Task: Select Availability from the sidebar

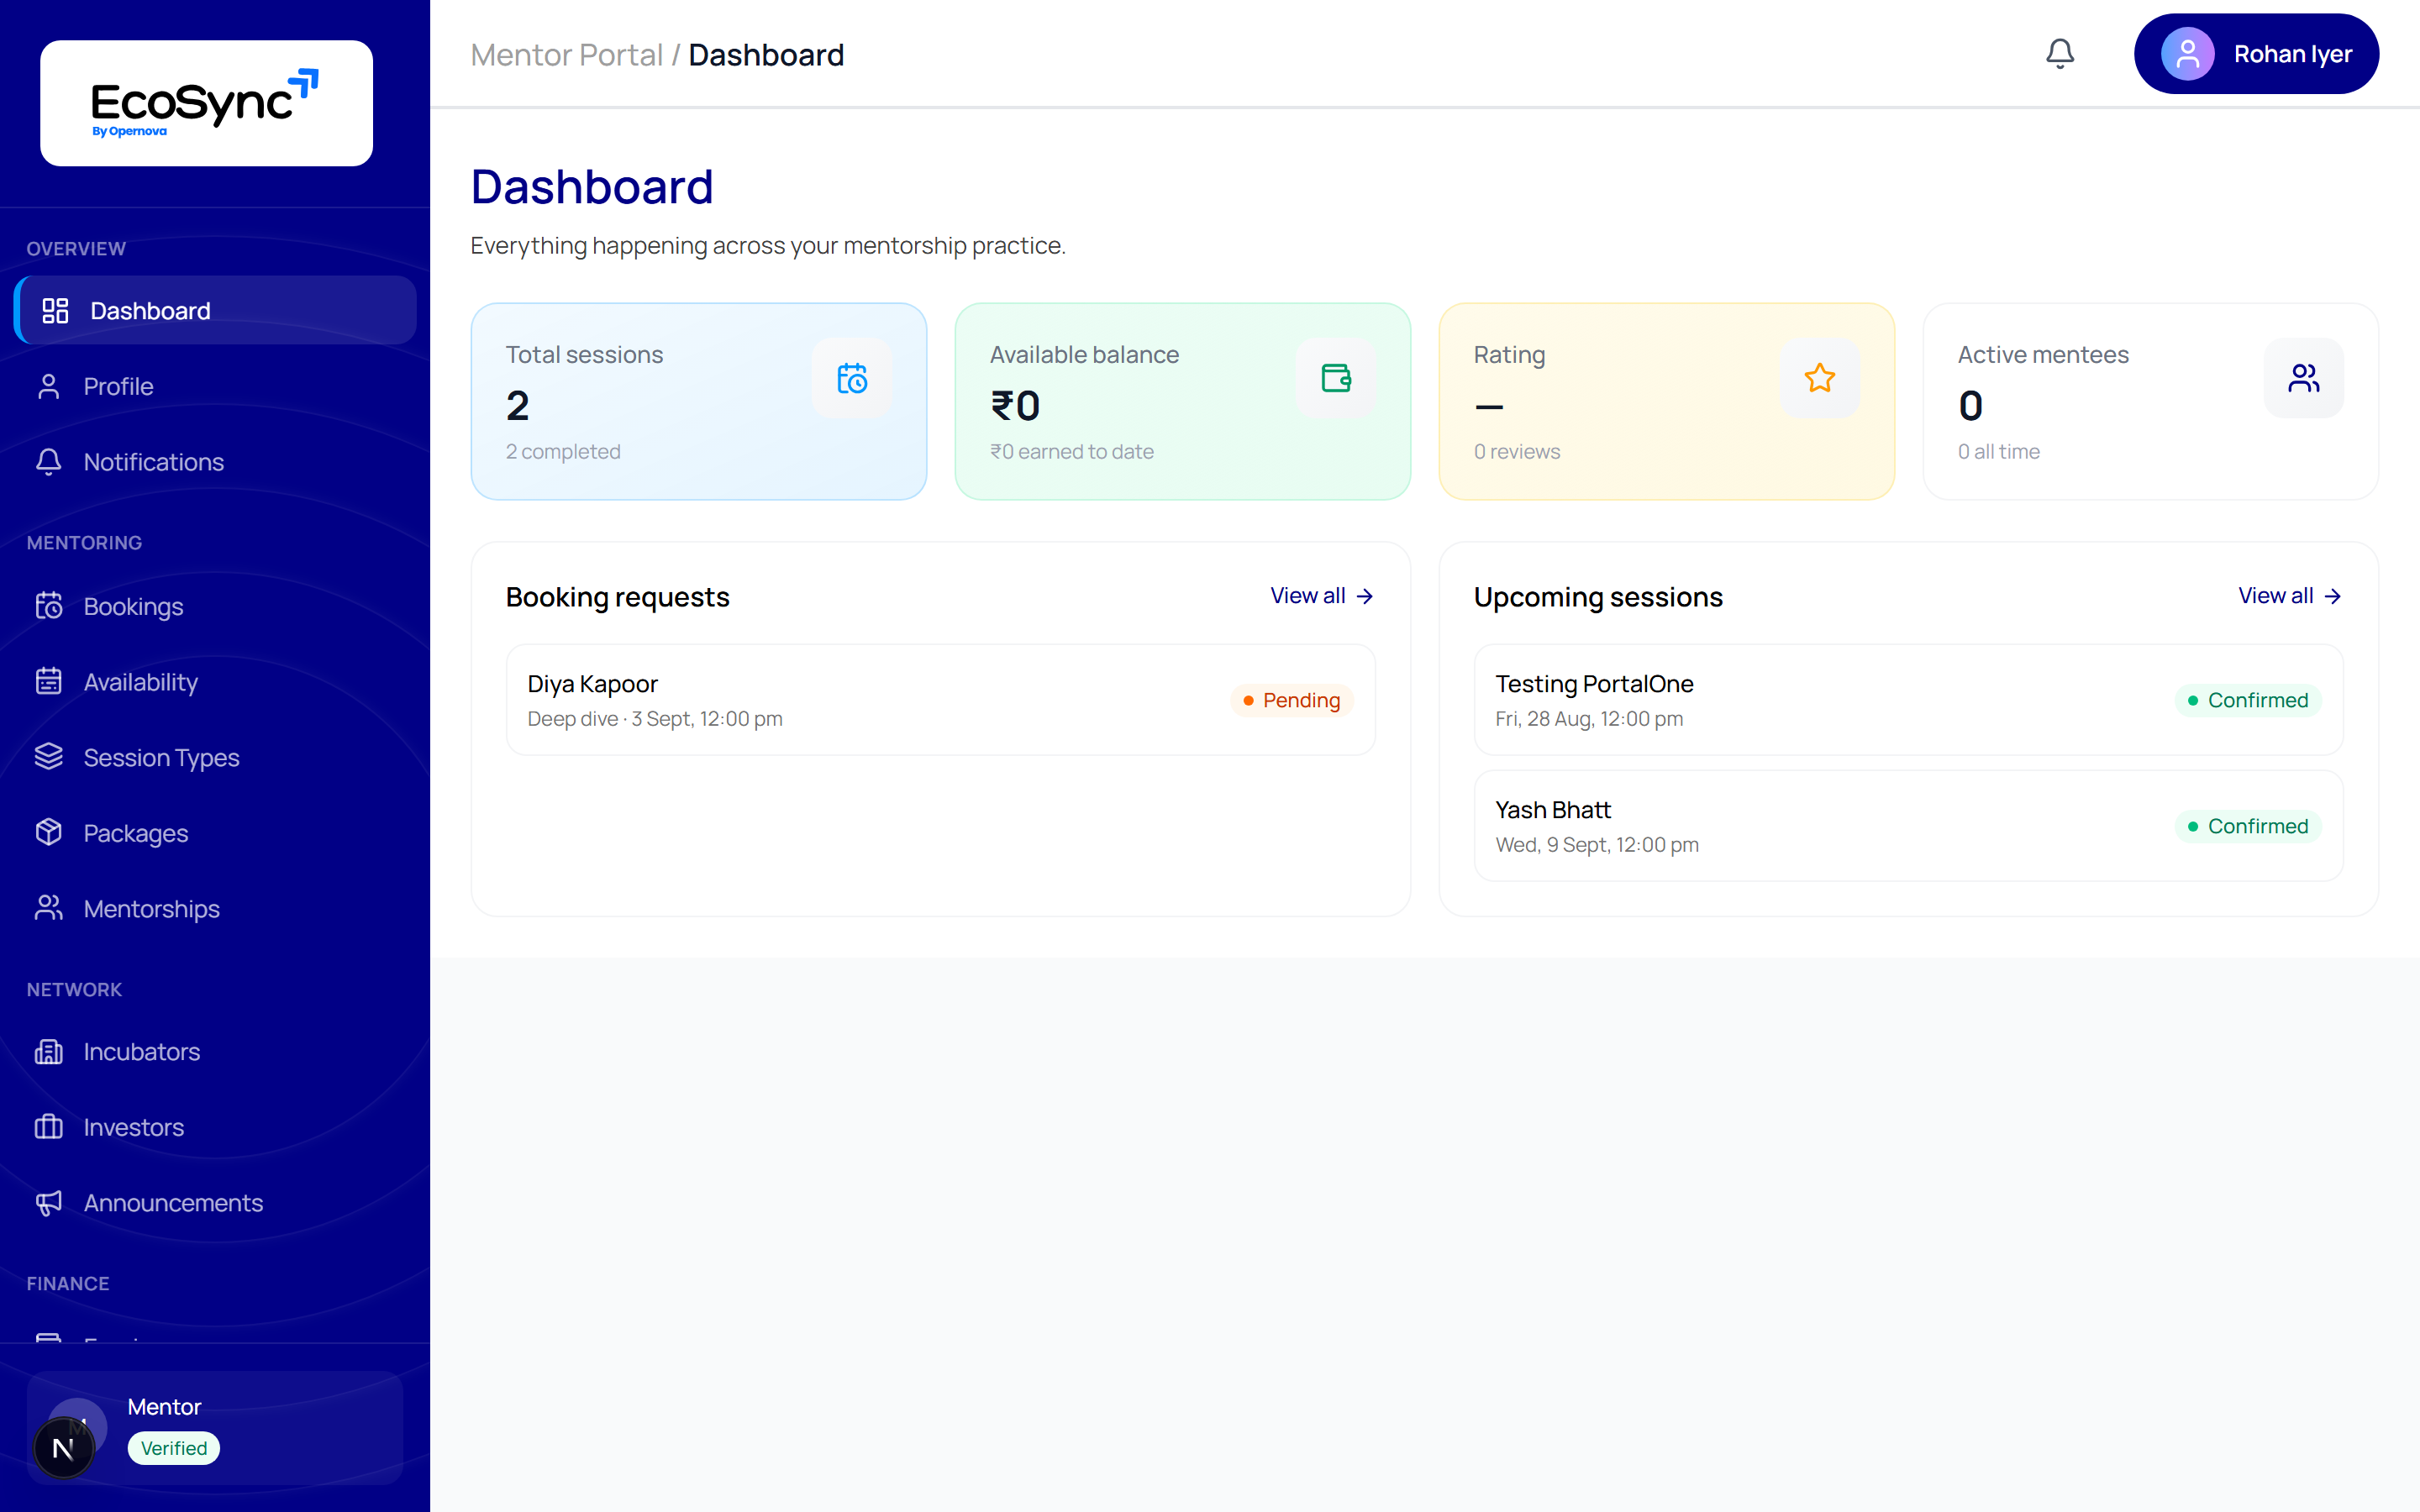Action: (x=215, y=682)
